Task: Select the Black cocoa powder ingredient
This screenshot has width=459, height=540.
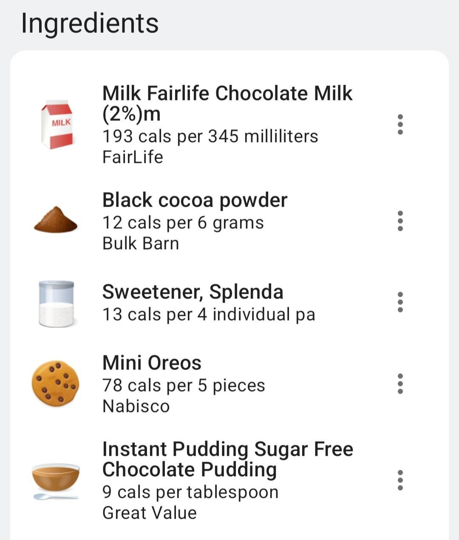Action: [195, 200]
